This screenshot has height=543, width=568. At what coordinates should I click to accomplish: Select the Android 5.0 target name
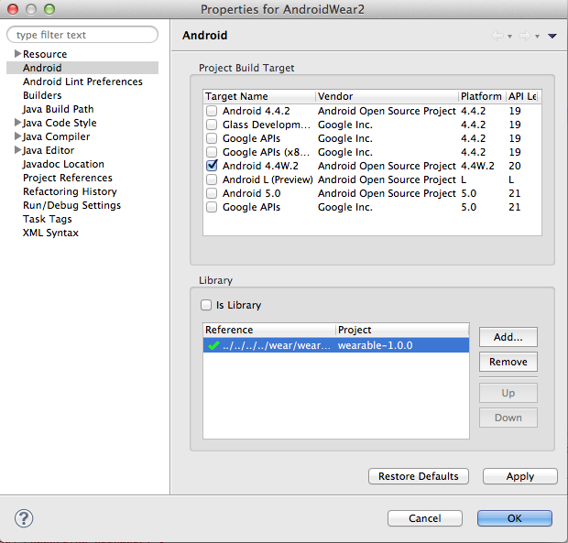click(251, 193)
